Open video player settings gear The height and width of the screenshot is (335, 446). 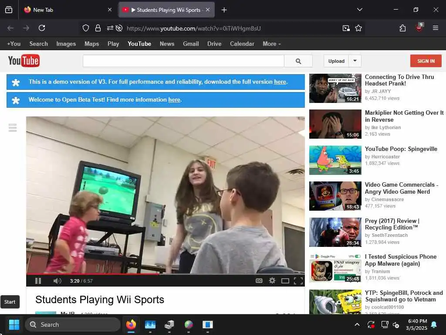pyautogui.click(x=272, y=281)
